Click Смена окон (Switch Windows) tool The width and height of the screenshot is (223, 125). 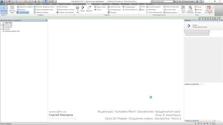pos(183,9)
